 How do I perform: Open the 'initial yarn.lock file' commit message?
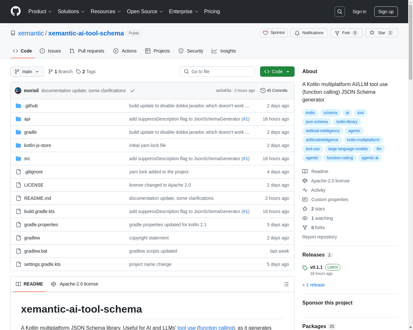tap(147, 145)
